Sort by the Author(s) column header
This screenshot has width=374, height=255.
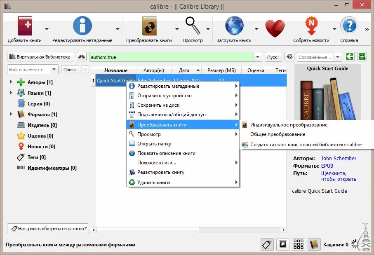(x=154, y=70)
